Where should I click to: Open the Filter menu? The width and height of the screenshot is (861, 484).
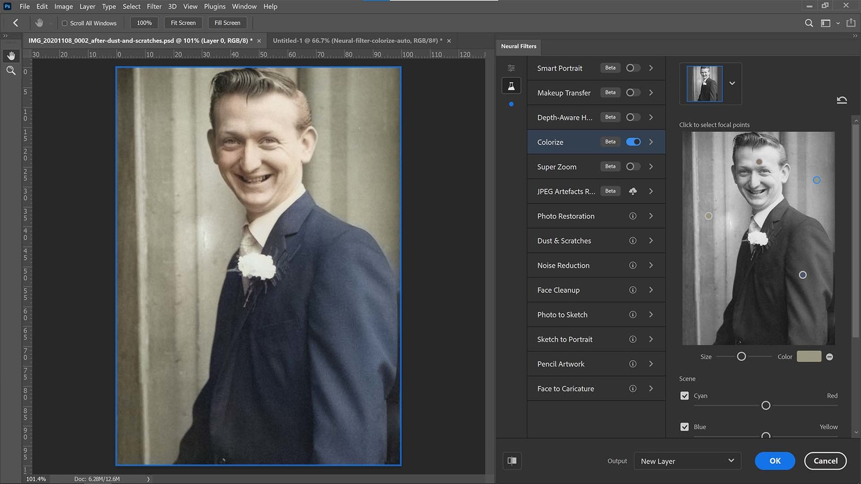pyautogui.click(x=154, y=6)
